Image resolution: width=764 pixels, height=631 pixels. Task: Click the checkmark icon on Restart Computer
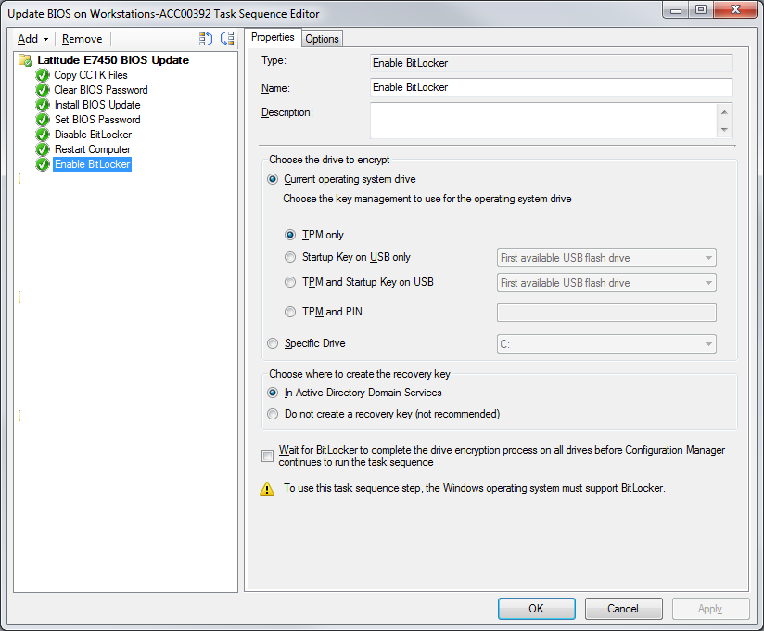point(42,149)
